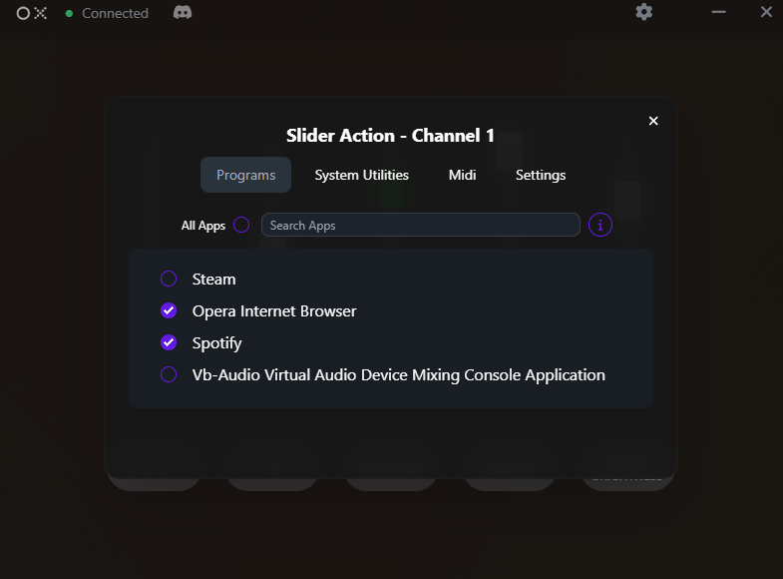The height and width of the screenshot is (579, 783).
Task: Click the Vb-Audio Mixing Console Application label
Action: click(399, 375)
